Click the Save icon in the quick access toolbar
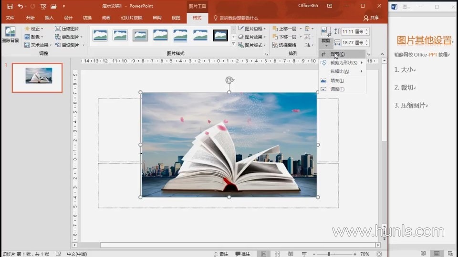458x257 pixels. point(10,6)
